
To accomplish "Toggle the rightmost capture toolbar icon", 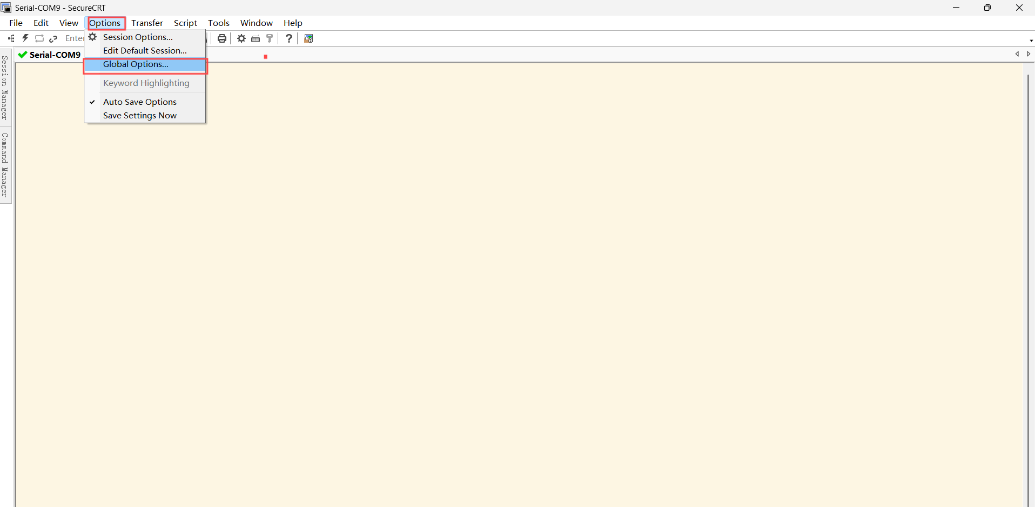I will coord(308,38).
